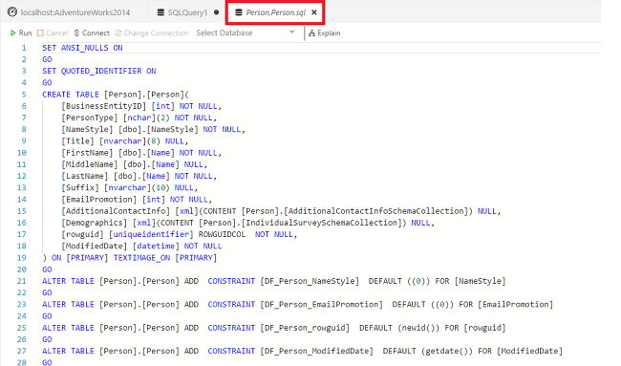Run the query
Viewport: 621px width, 366px height.
click(x=21, y=32)
